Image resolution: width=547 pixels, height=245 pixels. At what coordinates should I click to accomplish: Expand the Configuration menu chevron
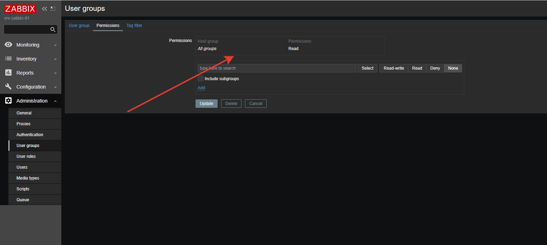(55, 87)
